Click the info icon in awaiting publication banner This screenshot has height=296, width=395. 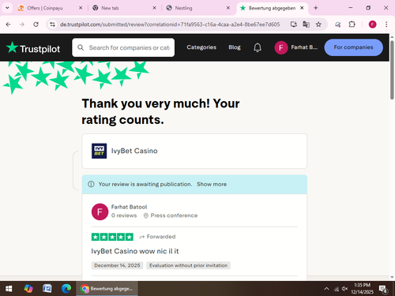click(91, 184)
